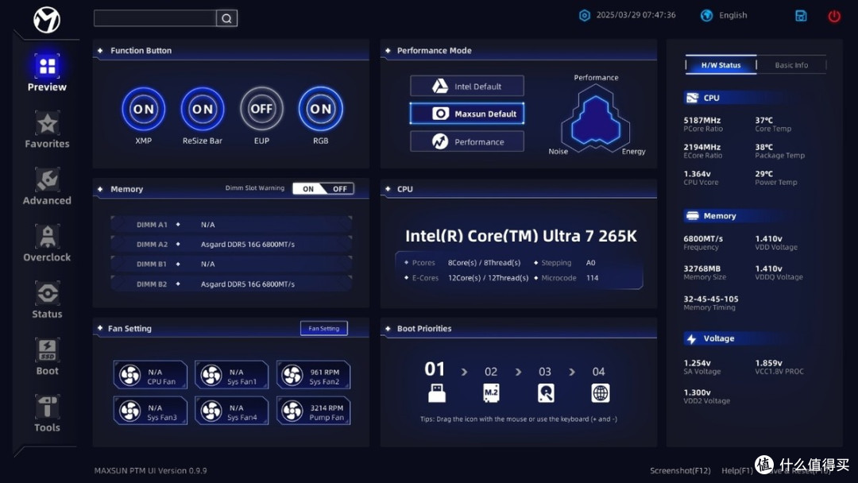The height and width of the screenshot is (483, 858).
Task: Click boot priority number 02
Action: 491,372
